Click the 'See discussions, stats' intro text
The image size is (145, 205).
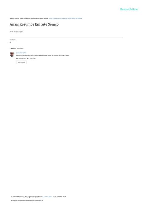tap(29, 18)
